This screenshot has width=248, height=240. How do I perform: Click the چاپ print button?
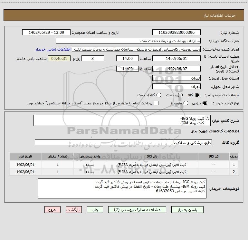95,210
